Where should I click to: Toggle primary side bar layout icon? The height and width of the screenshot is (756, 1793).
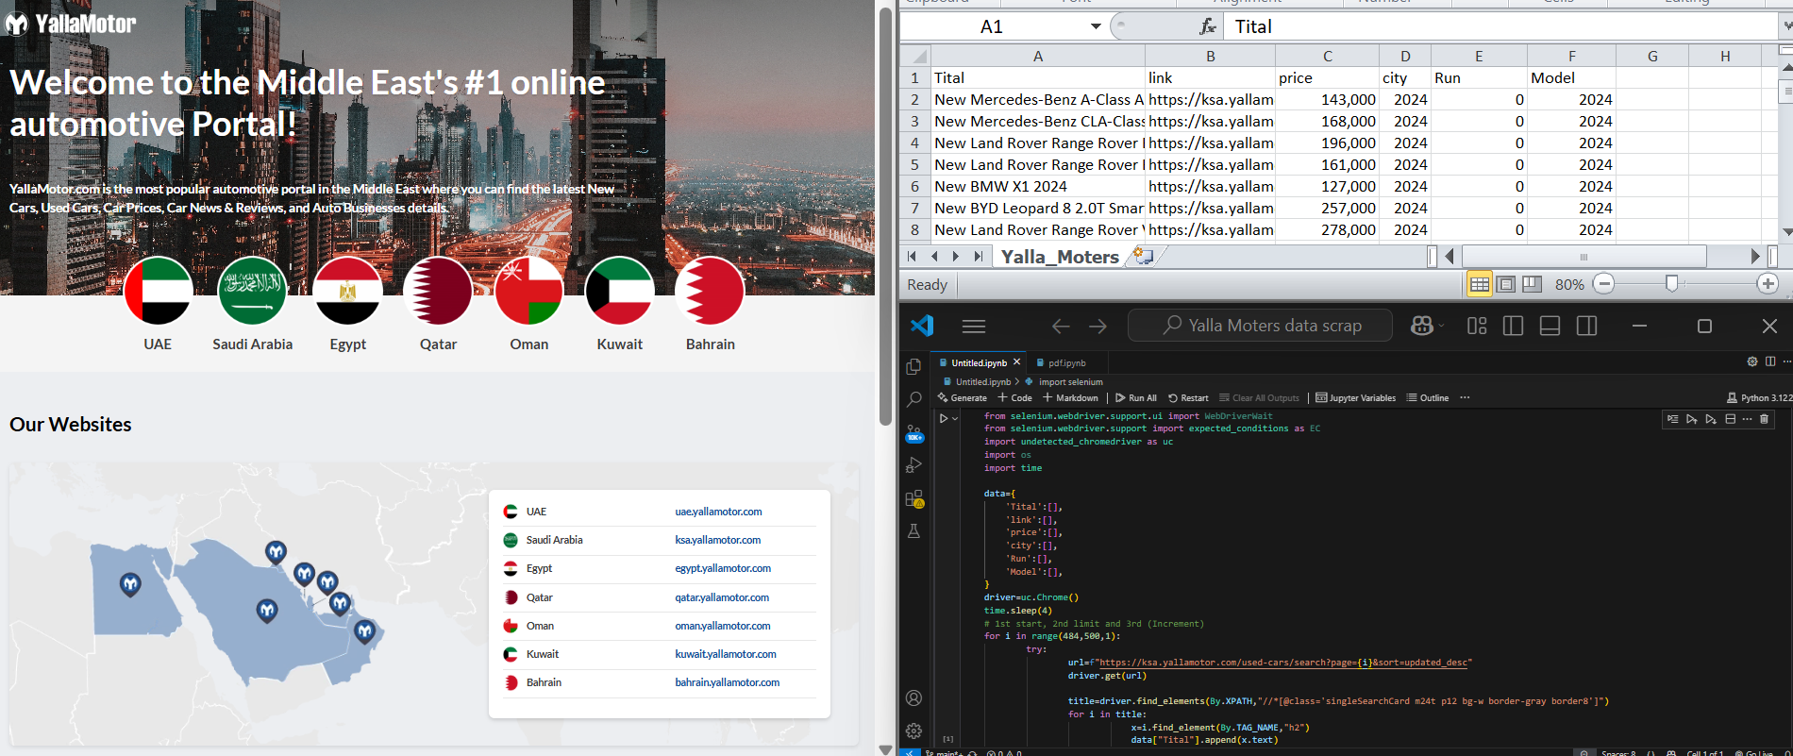tap(1513, 326)
